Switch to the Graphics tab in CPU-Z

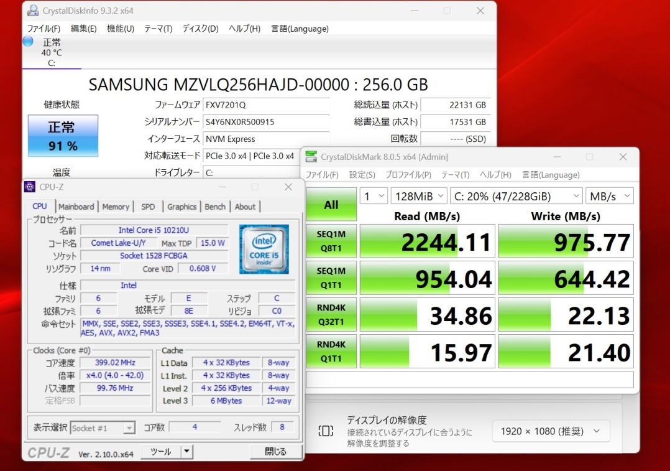coord(181,207)
